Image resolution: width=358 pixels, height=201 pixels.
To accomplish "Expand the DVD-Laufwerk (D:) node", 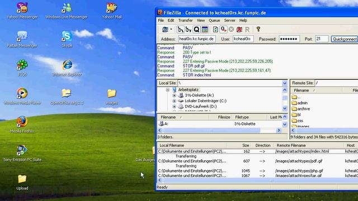I will (174, 107).
